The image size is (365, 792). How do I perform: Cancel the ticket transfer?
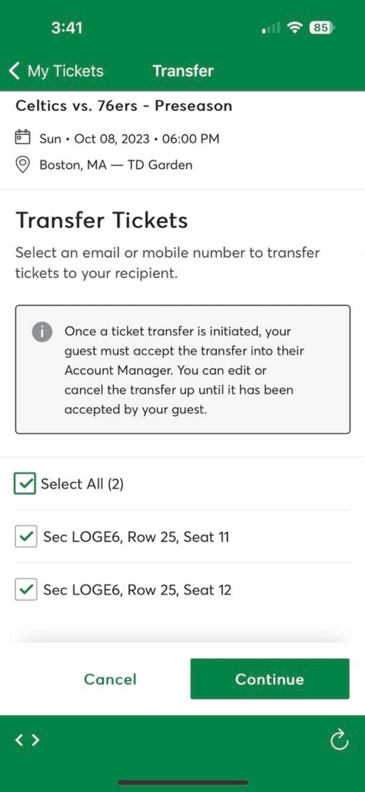(109, 679)
